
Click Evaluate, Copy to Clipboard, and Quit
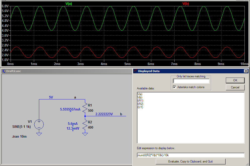pyautogui.click(x=190, y=161)
